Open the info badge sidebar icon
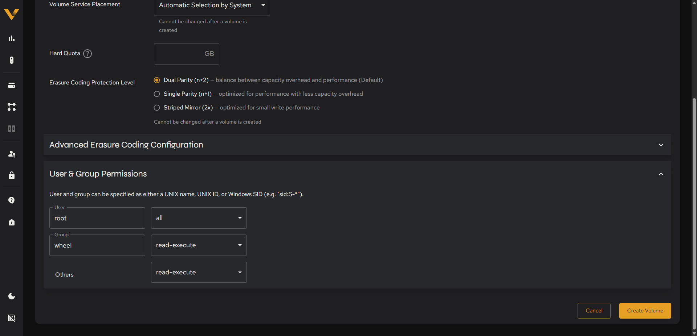 point(12,222)
